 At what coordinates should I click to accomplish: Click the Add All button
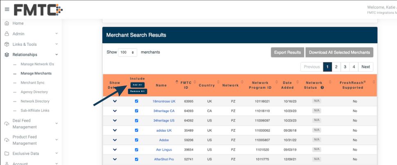(137, 85)
